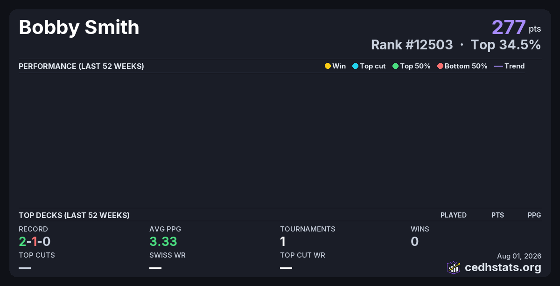Toggle the Trend series label
Image resolution: width=560 pixels, height=286 pixels.
tap(515, 66)
